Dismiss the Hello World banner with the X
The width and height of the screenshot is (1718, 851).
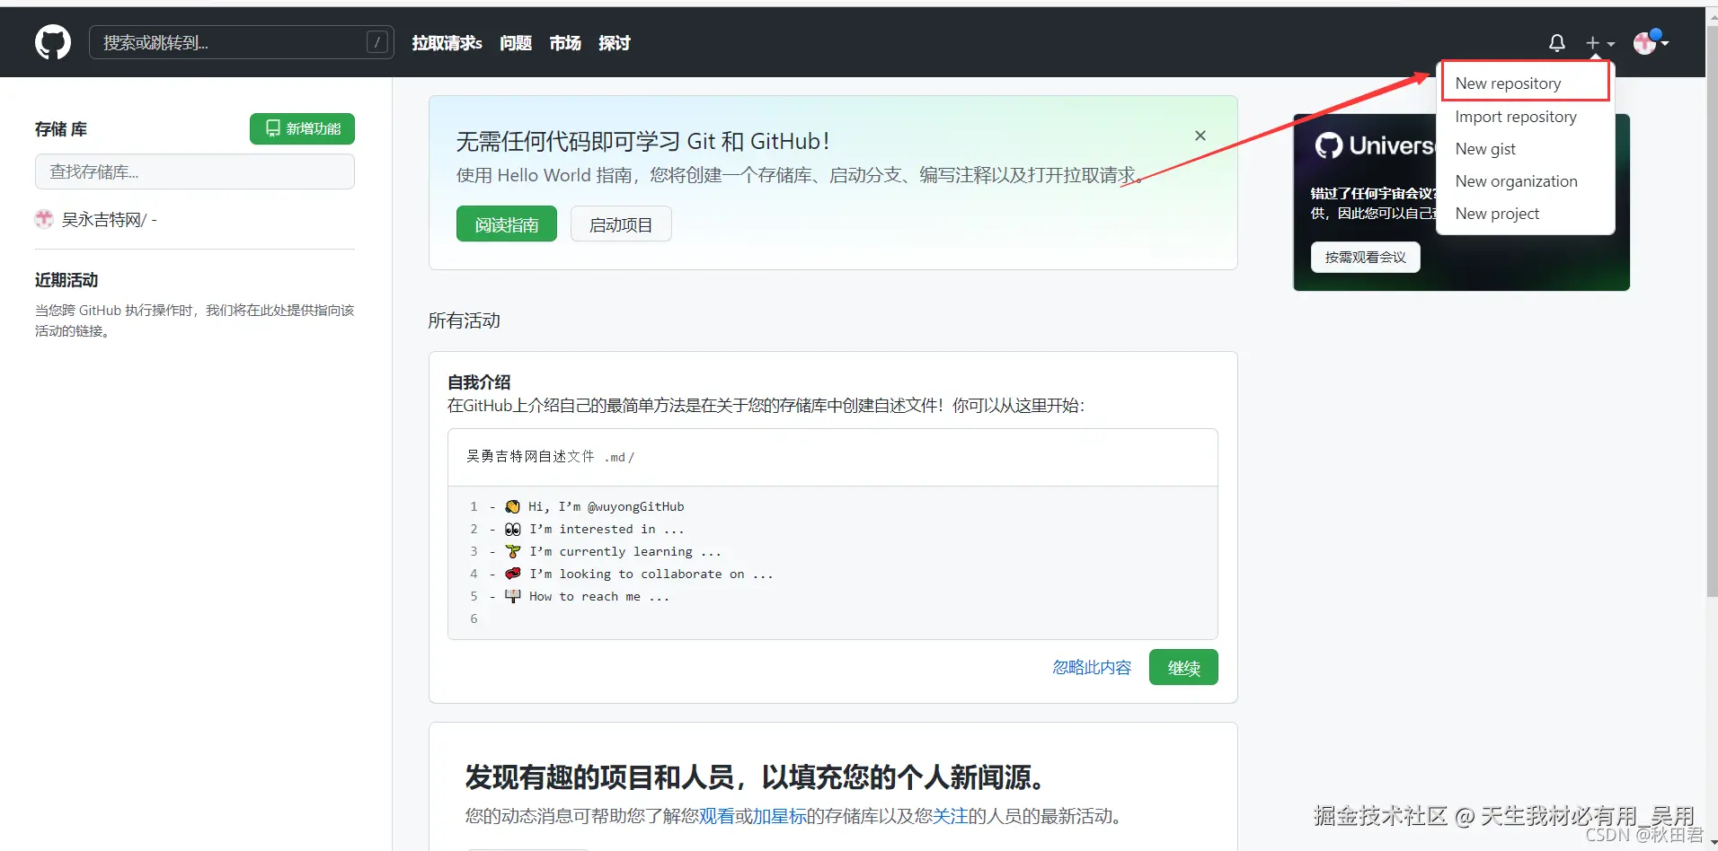coord(1200,136)
